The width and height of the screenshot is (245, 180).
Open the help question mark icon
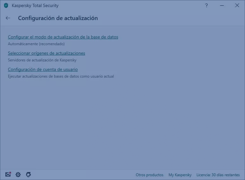pos(206,6)
